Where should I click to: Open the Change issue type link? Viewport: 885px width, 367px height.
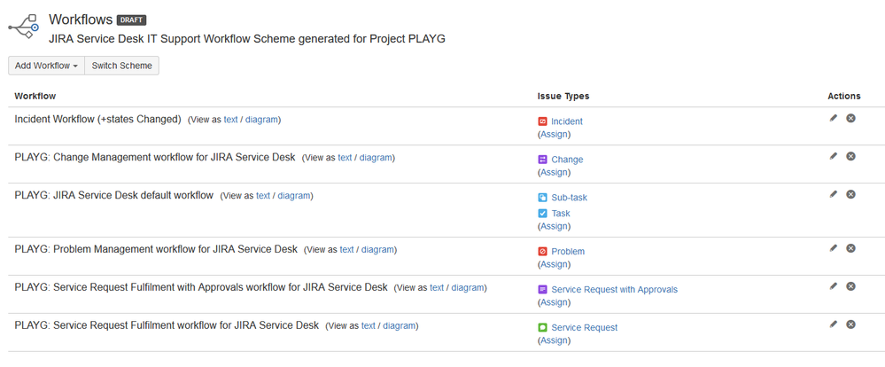click(x=567, y=160)
